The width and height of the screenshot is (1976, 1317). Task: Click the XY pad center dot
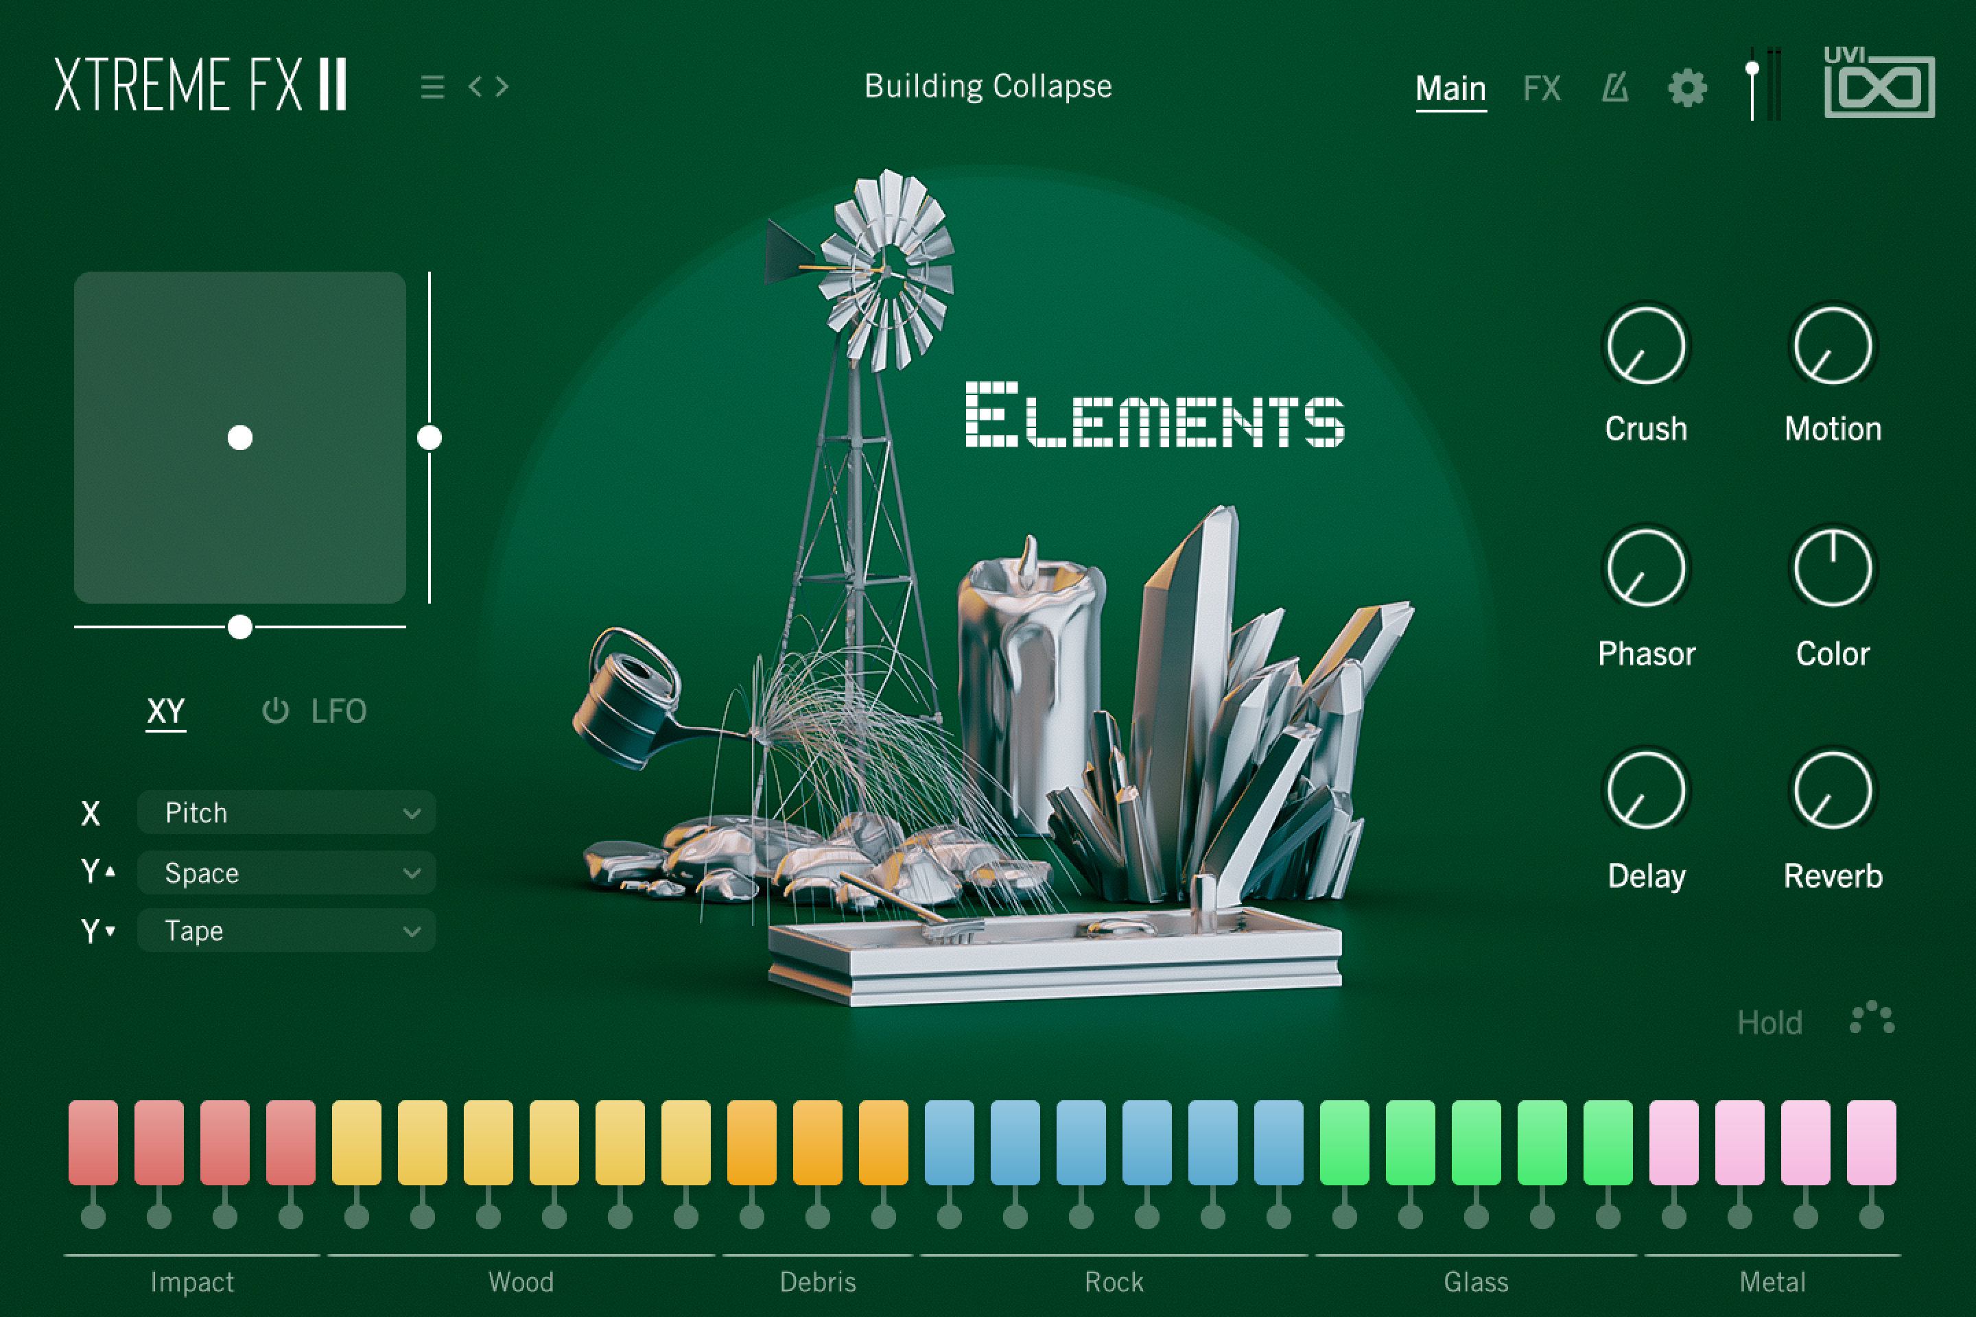click(240, 438)
